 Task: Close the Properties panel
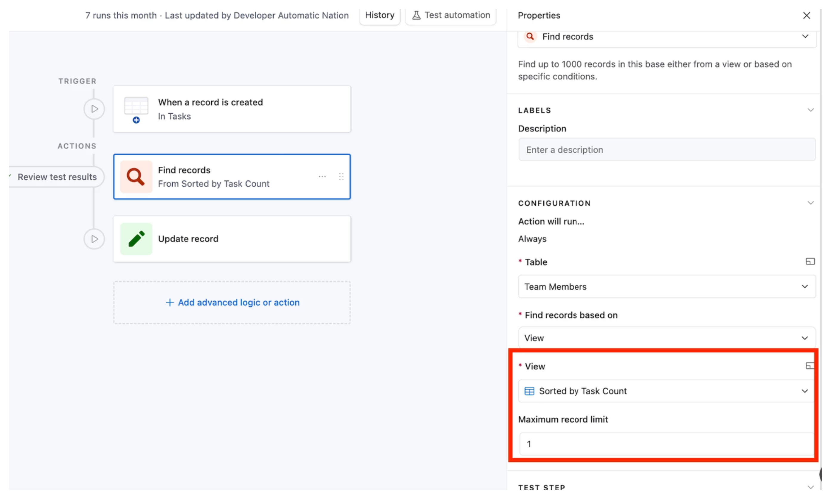[807, 15]
